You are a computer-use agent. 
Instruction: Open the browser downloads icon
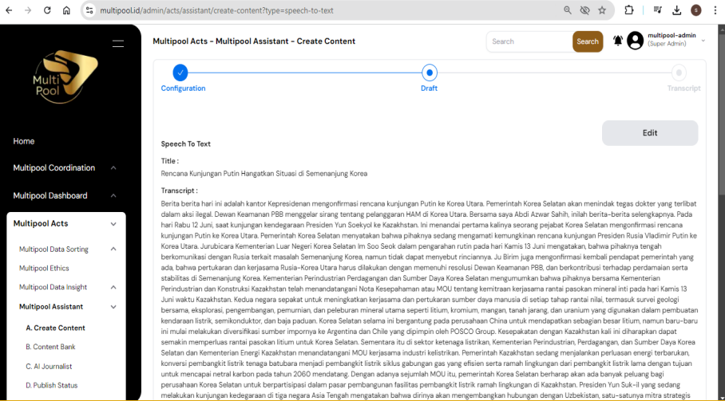677,10
